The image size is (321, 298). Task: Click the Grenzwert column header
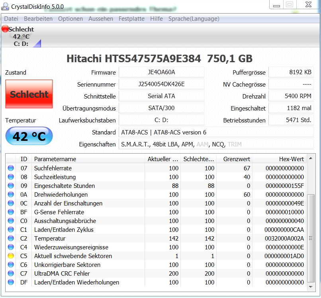pyautogui.click(x=235, y=159)
